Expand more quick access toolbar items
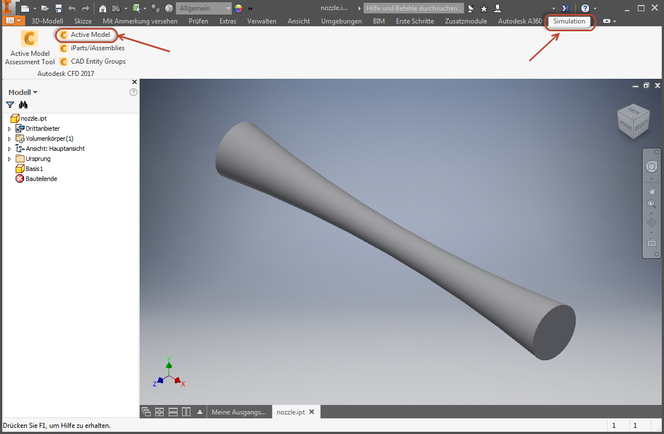 250,8
